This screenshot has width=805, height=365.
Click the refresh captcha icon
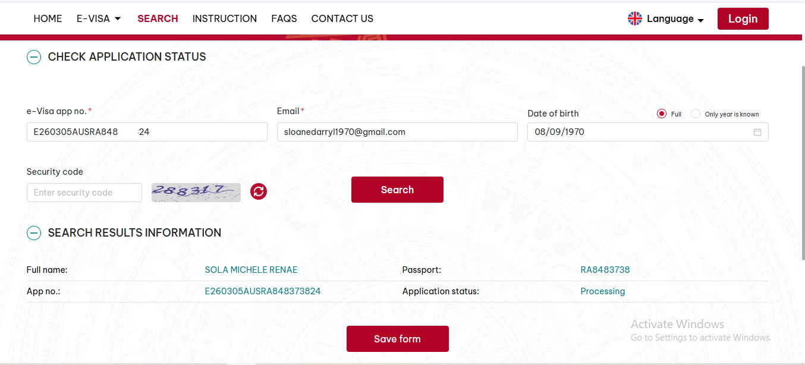click(x=259, y=191)
